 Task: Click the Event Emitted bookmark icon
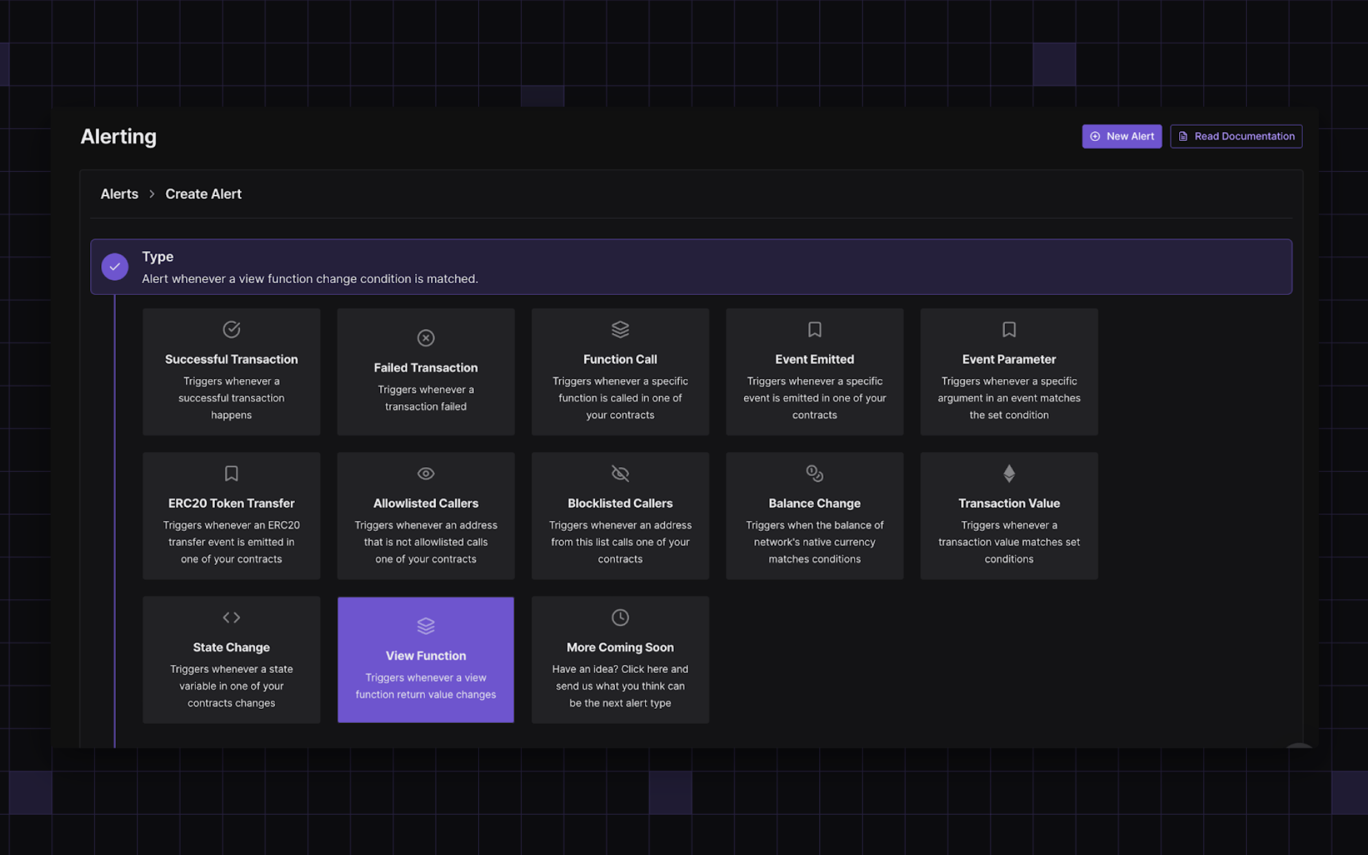pyautogui.click(x=814, y=329)
